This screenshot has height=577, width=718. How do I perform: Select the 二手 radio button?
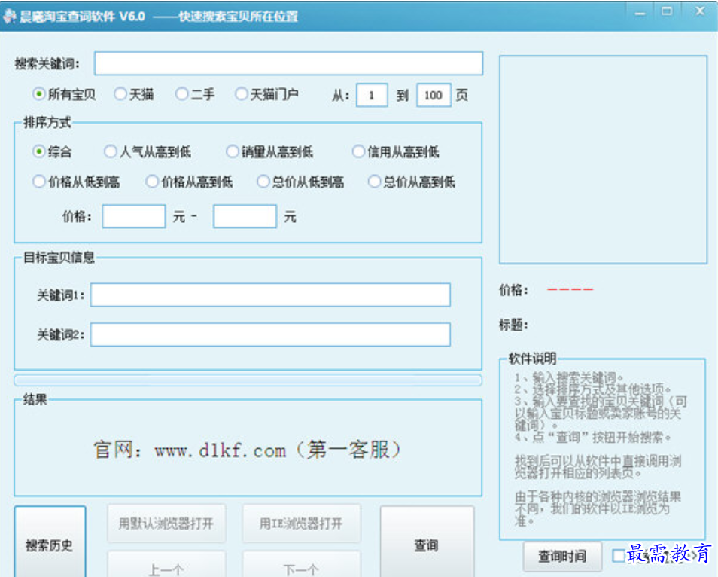click(182, 94)
